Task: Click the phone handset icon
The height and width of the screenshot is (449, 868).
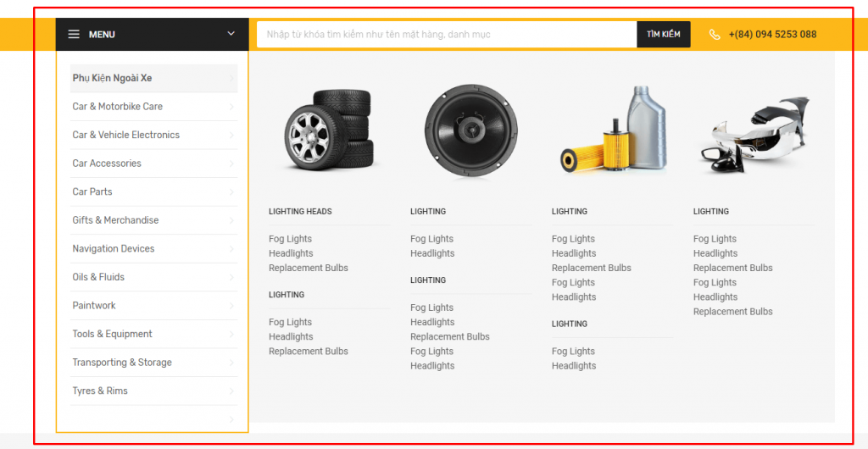Action: (715, 34)
